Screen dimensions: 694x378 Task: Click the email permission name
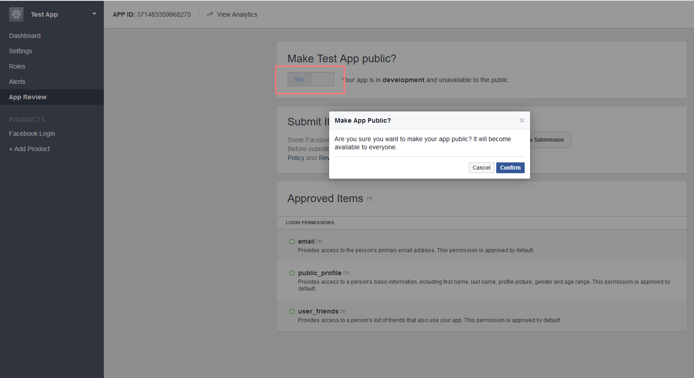point(306,241)
